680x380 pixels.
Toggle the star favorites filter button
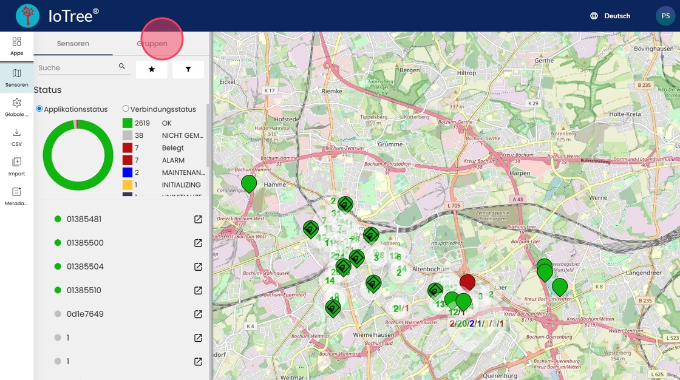[152, 69]
